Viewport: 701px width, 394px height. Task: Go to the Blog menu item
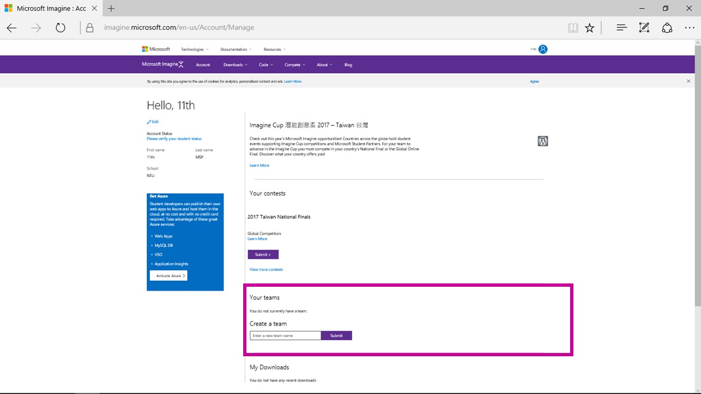point(348,65)
